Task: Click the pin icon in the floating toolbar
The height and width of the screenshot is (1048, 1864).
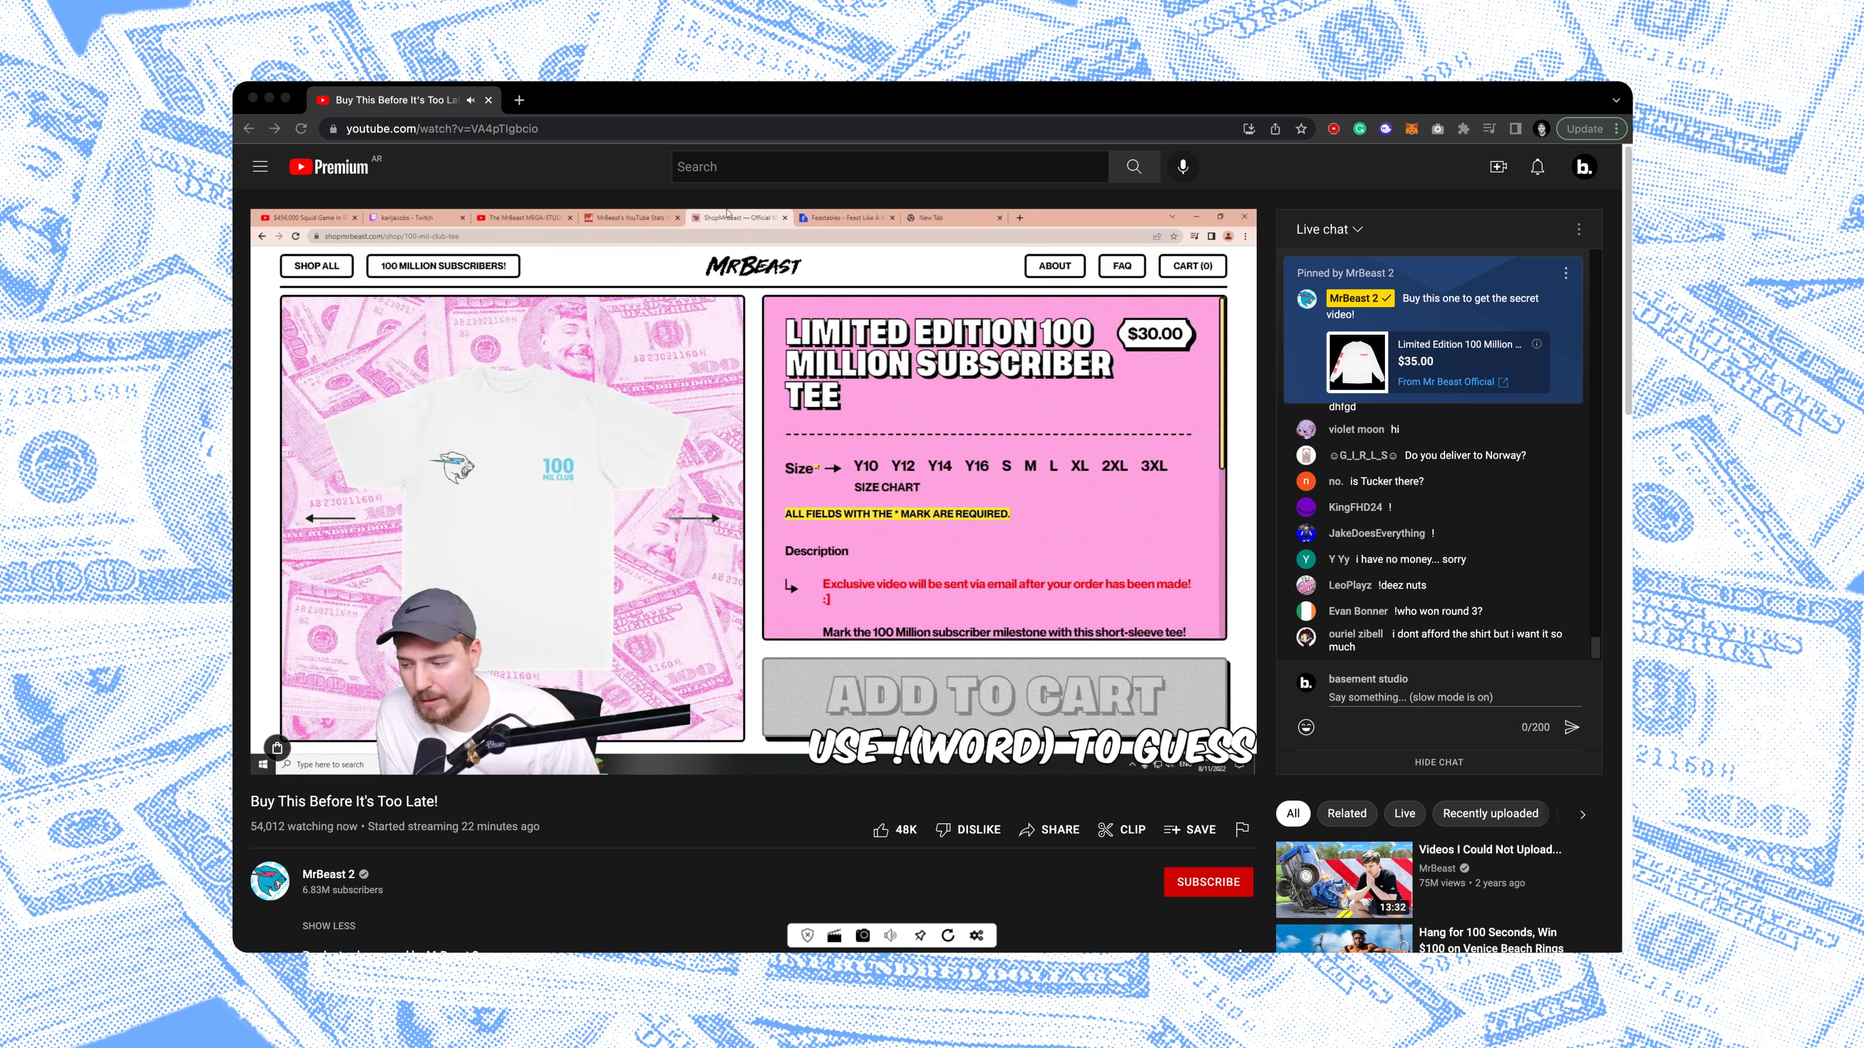Action: coord(920,935)
